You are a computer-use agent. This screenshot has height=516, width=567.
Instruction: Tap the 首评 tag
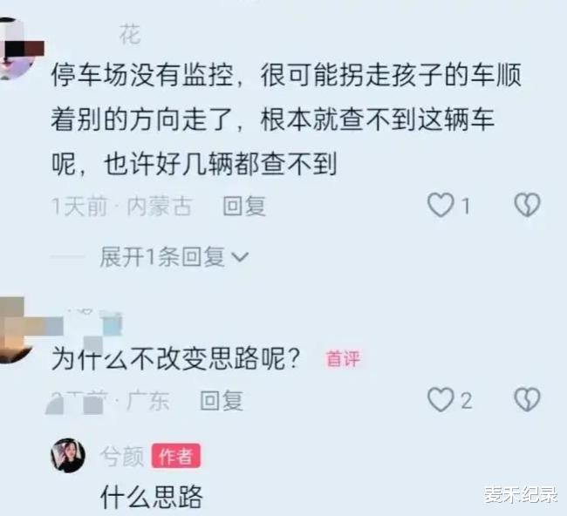[343, 359]
